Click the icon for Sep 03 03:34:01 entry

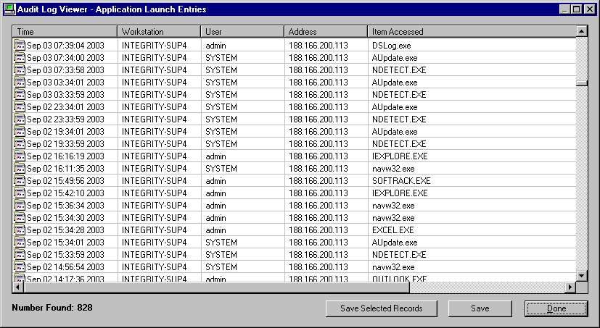(x=20, y=82)
